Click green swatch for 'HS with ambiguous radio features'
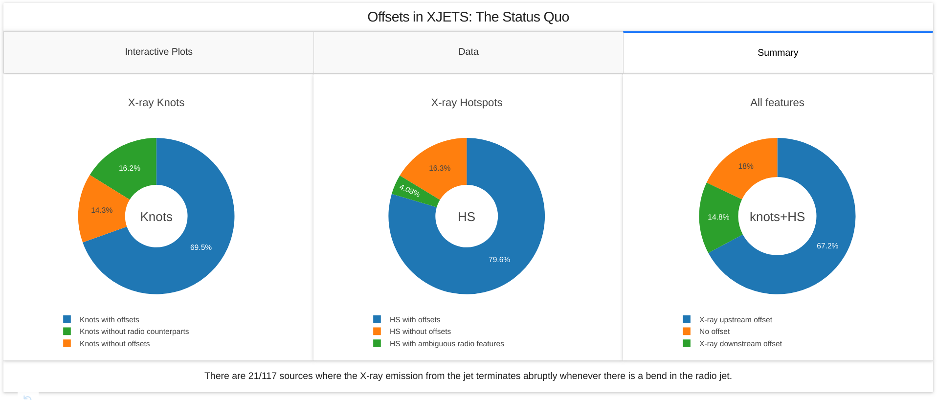Screen dimensions: 937x400 (x=377, y=343)
